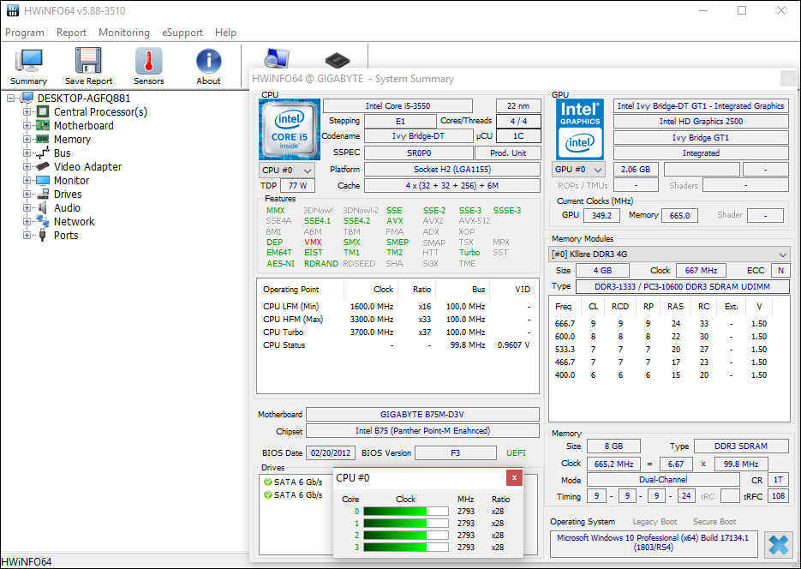Select the Network tree item
Screen dimensions: 801x569
(x=74, y=222)
